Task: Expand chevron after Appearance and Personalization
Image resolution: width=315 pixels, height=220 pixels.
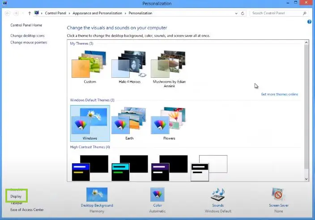Action: [125, 13]
